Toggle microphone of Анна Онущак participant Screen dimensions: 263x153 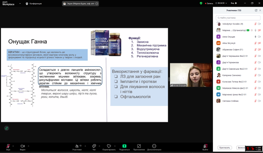click(255, 37)
